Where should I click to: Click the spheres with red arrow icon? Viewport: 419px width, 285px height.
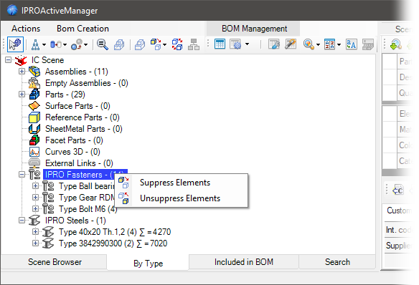point(77,44)
